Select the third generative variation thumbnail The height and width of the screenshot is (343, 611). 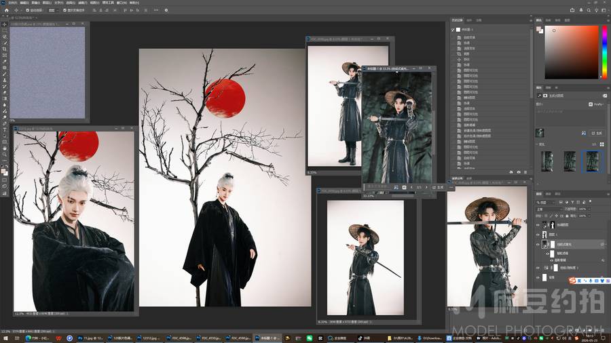coord(592,161)
